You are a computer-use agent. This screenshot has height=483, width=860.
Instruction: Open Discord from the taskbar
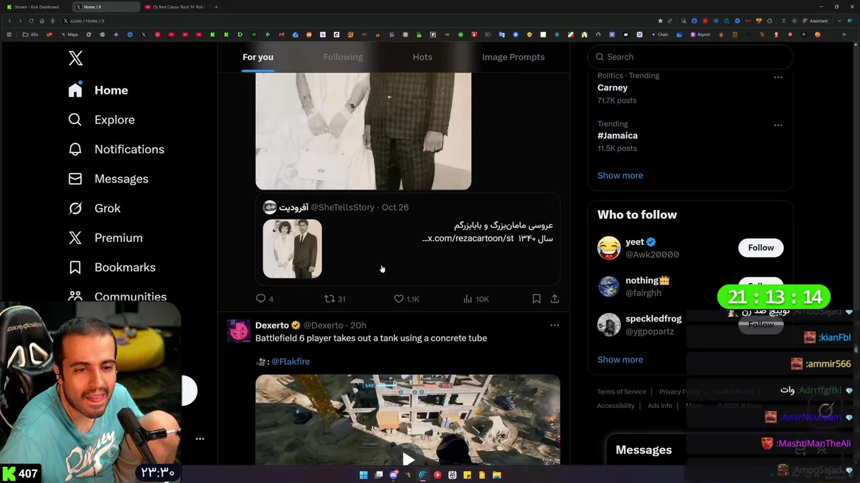tap(393, 475)
